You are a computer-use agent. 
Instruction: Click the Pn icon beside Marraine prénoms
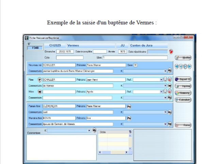tap(129, 118)
